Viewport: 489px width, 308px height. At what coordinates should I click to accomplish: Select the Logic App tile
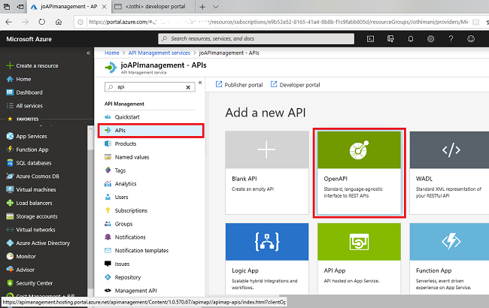coord(267,258)
